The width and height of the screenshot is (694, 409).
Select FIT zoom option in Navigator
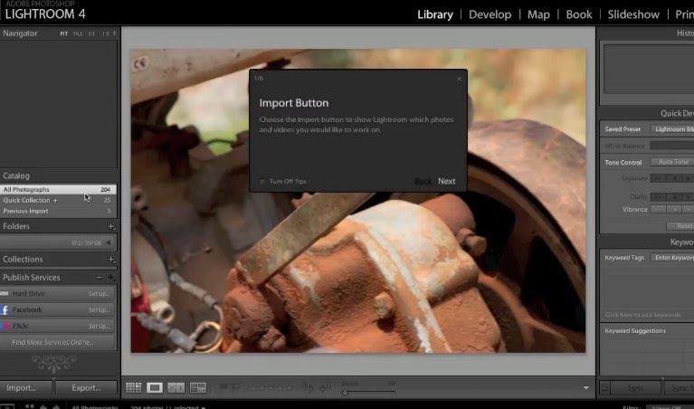click(64, 33)
